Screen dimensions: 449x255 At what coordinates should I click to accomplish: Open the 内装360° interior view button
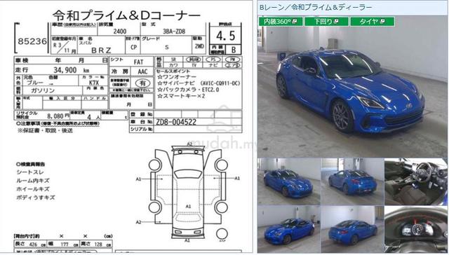(281, 22)
